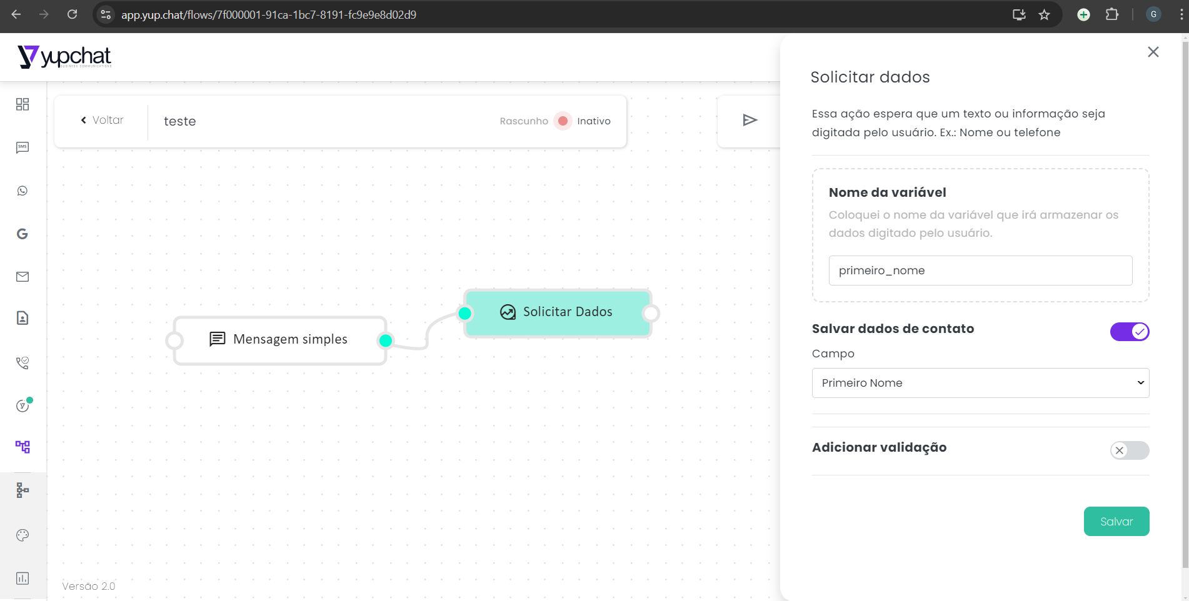Image resolution: width=1189 pixels, height=601 pixels.
Task: Open the chatbot icon with green dot
Action: (23, 405)
